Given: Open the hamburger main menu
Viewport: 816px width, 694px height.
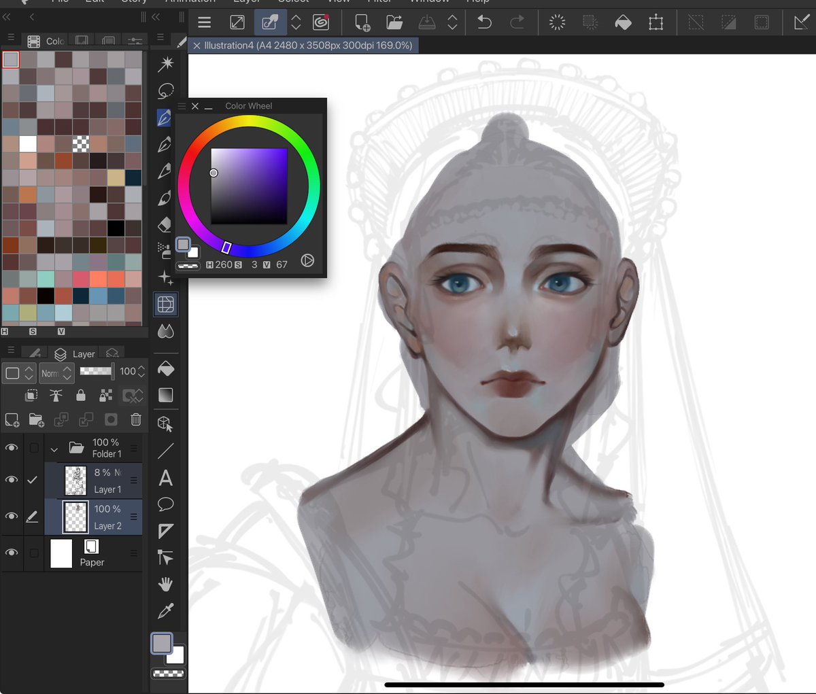Looking at the screenshot, I should pyautogui.click(x=204, y=22).
